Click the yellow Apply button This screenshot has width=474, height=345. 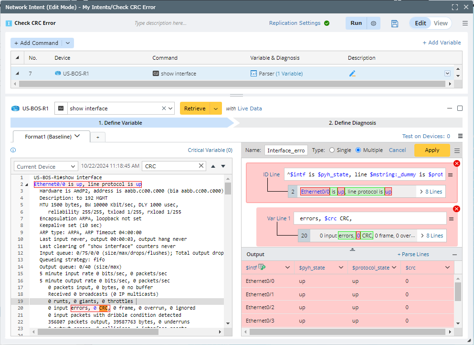[x=432, y=150]
